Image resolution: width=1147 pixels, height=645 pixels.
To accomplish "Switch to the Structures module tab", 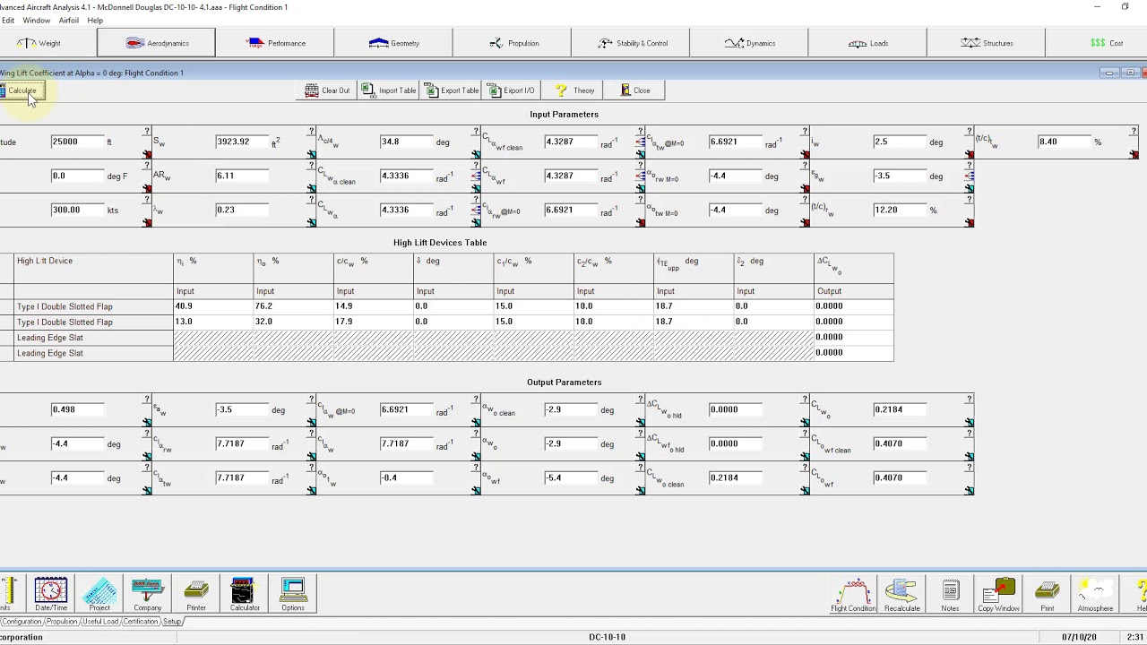I will coord(986,43).
